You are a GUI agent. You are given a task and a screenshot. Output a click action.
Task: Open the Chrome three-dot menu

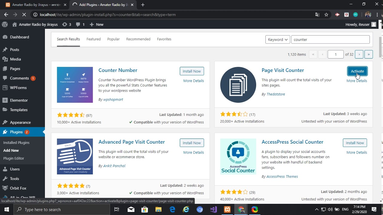(378, 15)
